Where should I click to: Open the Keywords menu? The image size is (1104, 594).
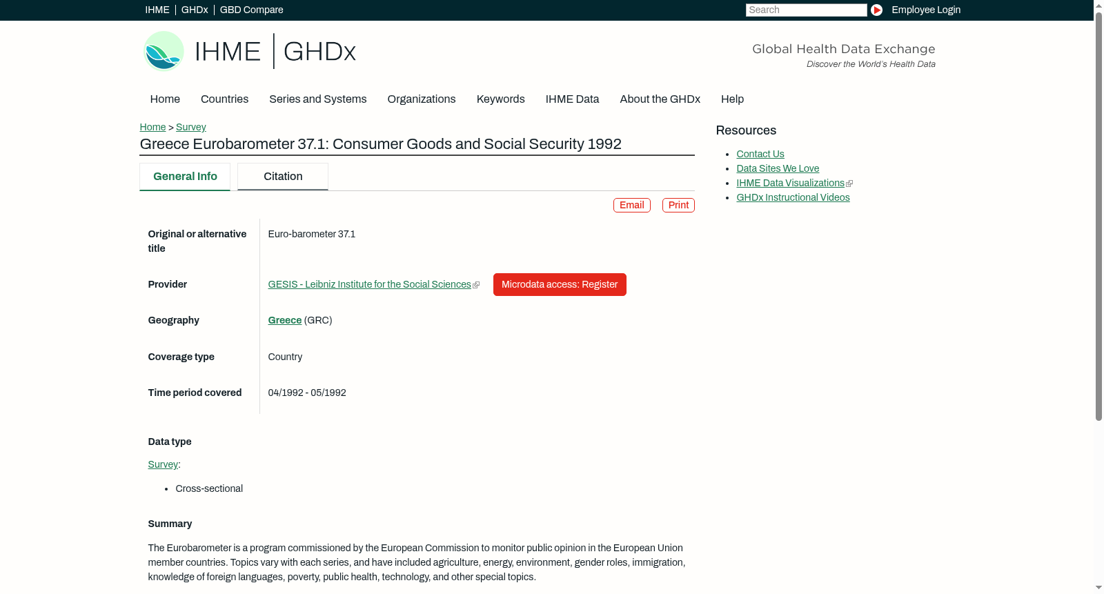[500, 99]
